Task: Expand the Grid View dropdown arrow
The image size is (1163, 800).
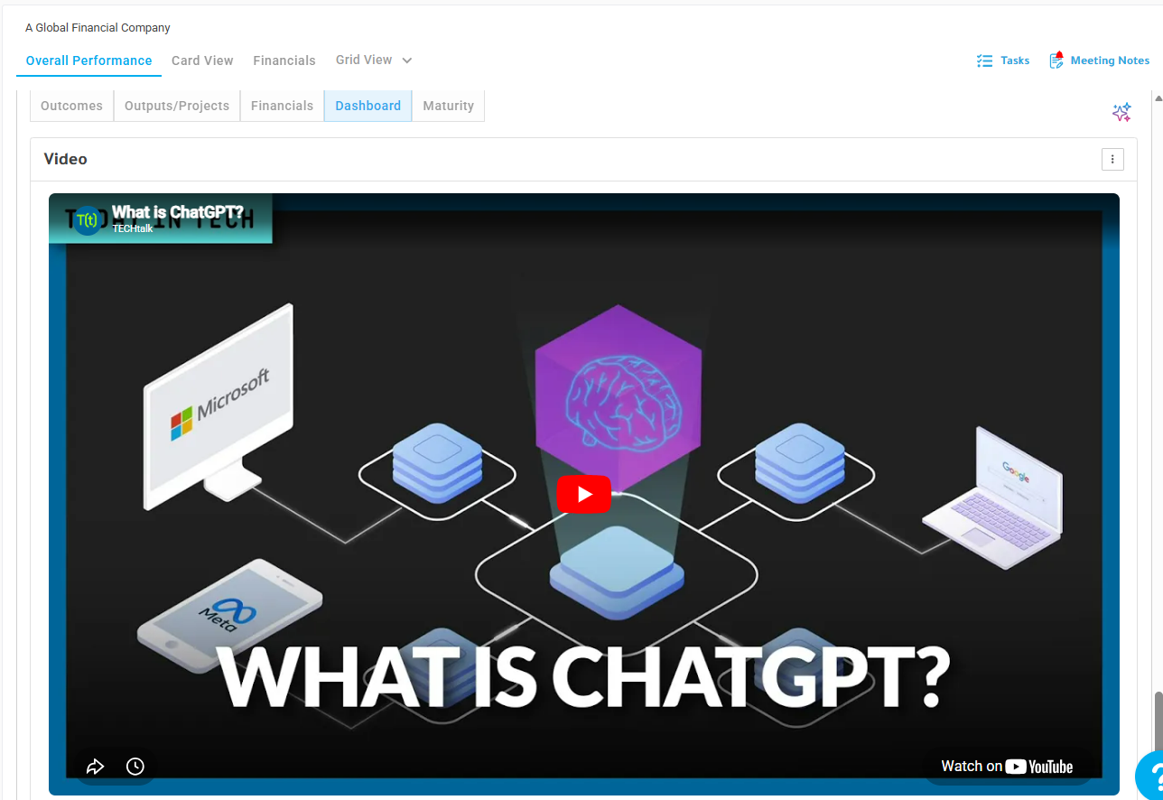Action: [407, 60]
